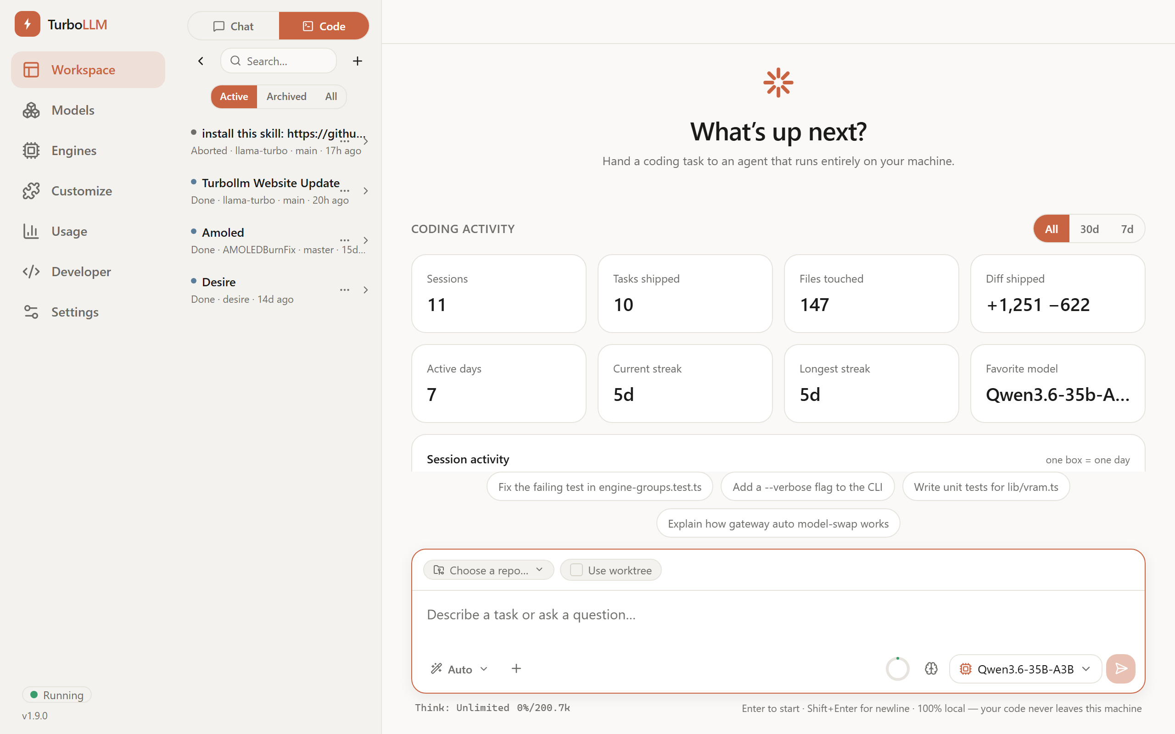Show Active sessions filter
The height and width of the screenshot is (734, 1175).
(x=234, y=97)
